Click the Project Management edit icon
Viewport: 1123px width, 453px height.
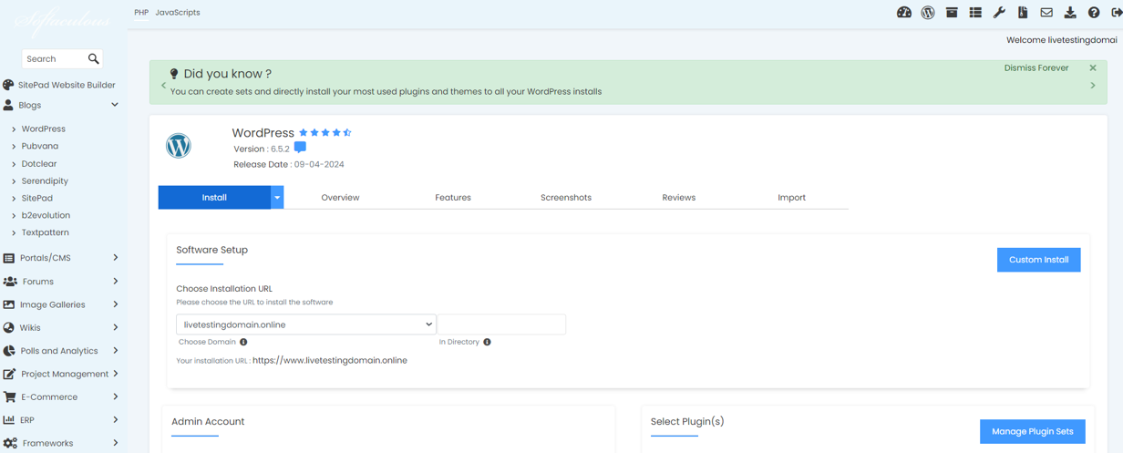(9, 374)
